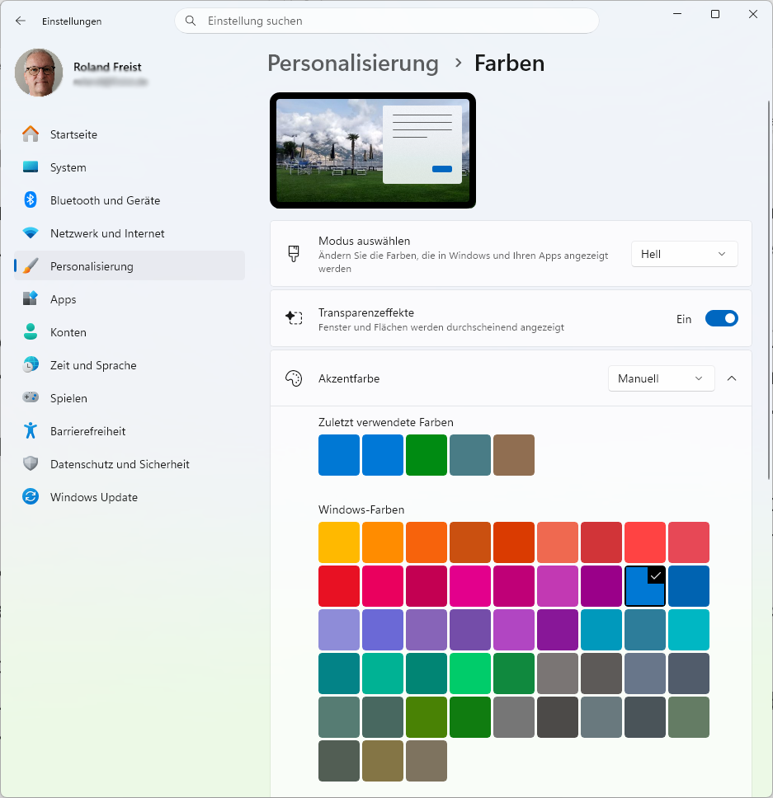The height and width of the screenshot is (798, 773).
Task: Click the vertical scrollbar on right
Action: point(769,290)
